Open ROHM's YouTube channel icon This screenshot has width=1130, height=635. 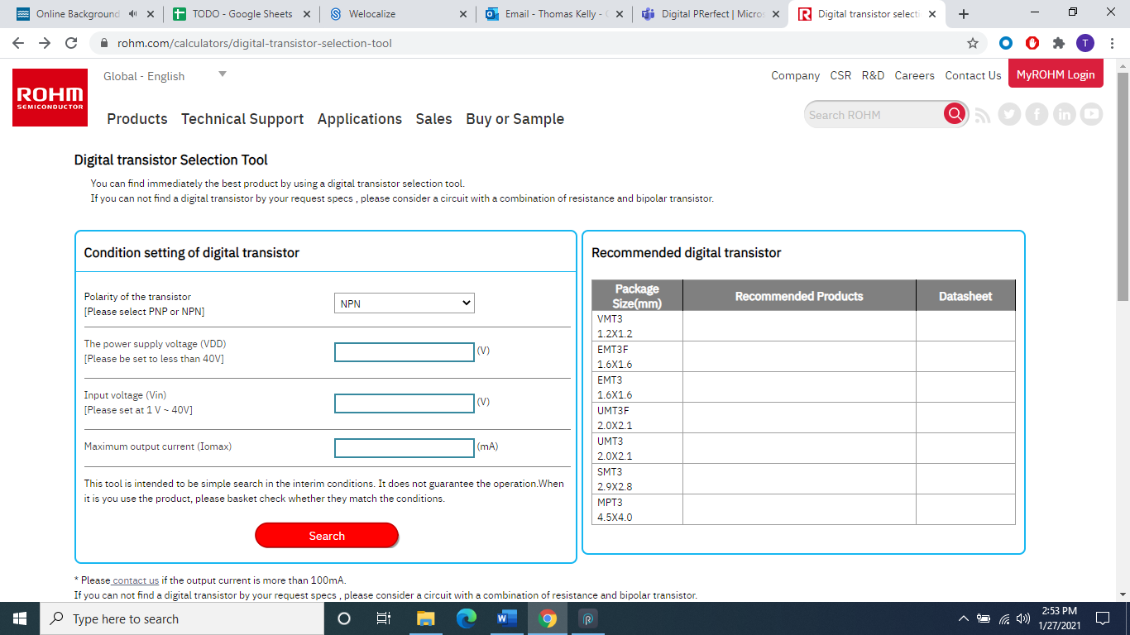tap(1091, 115)
